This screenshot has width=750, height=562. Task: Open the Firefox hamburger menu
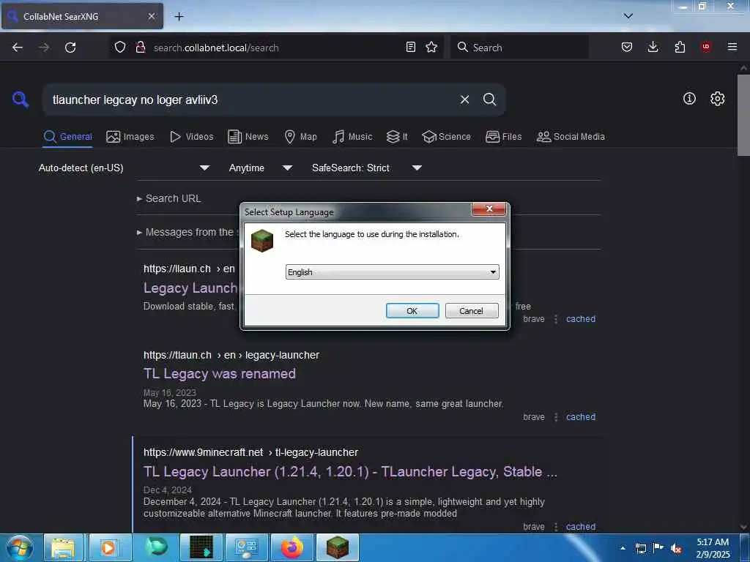pos(732,47)
